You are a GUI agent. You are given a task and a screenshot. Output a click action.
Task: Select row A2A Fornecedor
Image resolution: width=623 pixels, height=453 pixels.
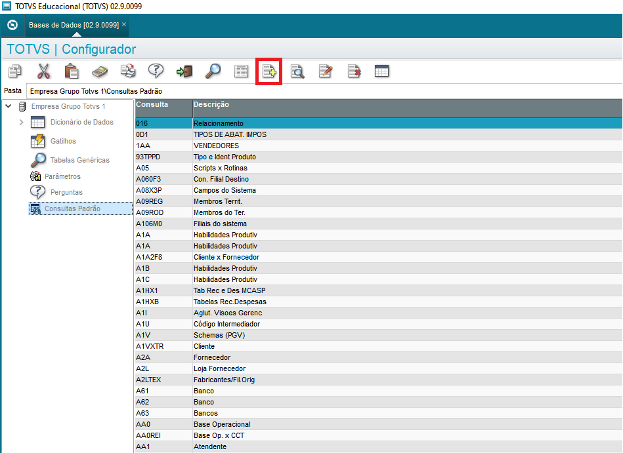point(379,357)
